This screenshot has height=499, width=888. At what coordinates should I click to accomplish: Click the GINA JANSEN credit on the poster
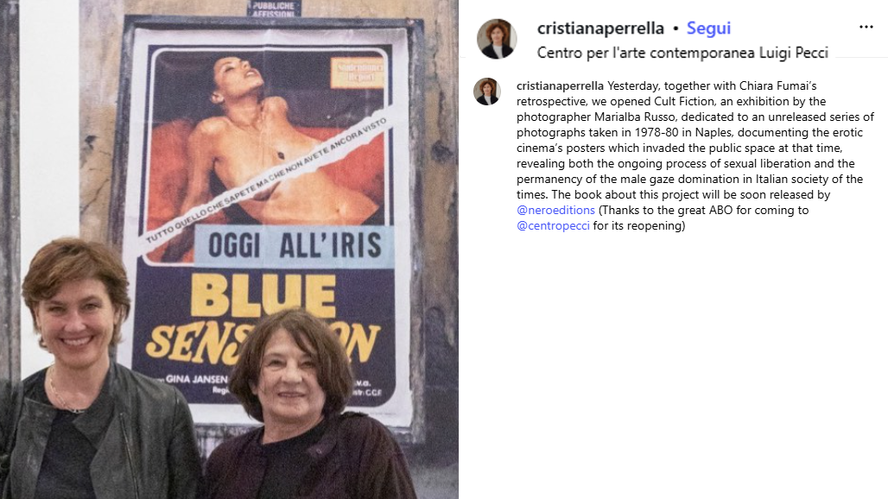tap(196, 378)
